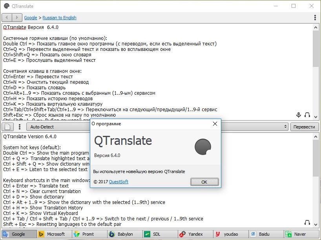Confirm the About dialog with OK
The width and height of the screenshot is (321, 240).
tap(204, 182)
